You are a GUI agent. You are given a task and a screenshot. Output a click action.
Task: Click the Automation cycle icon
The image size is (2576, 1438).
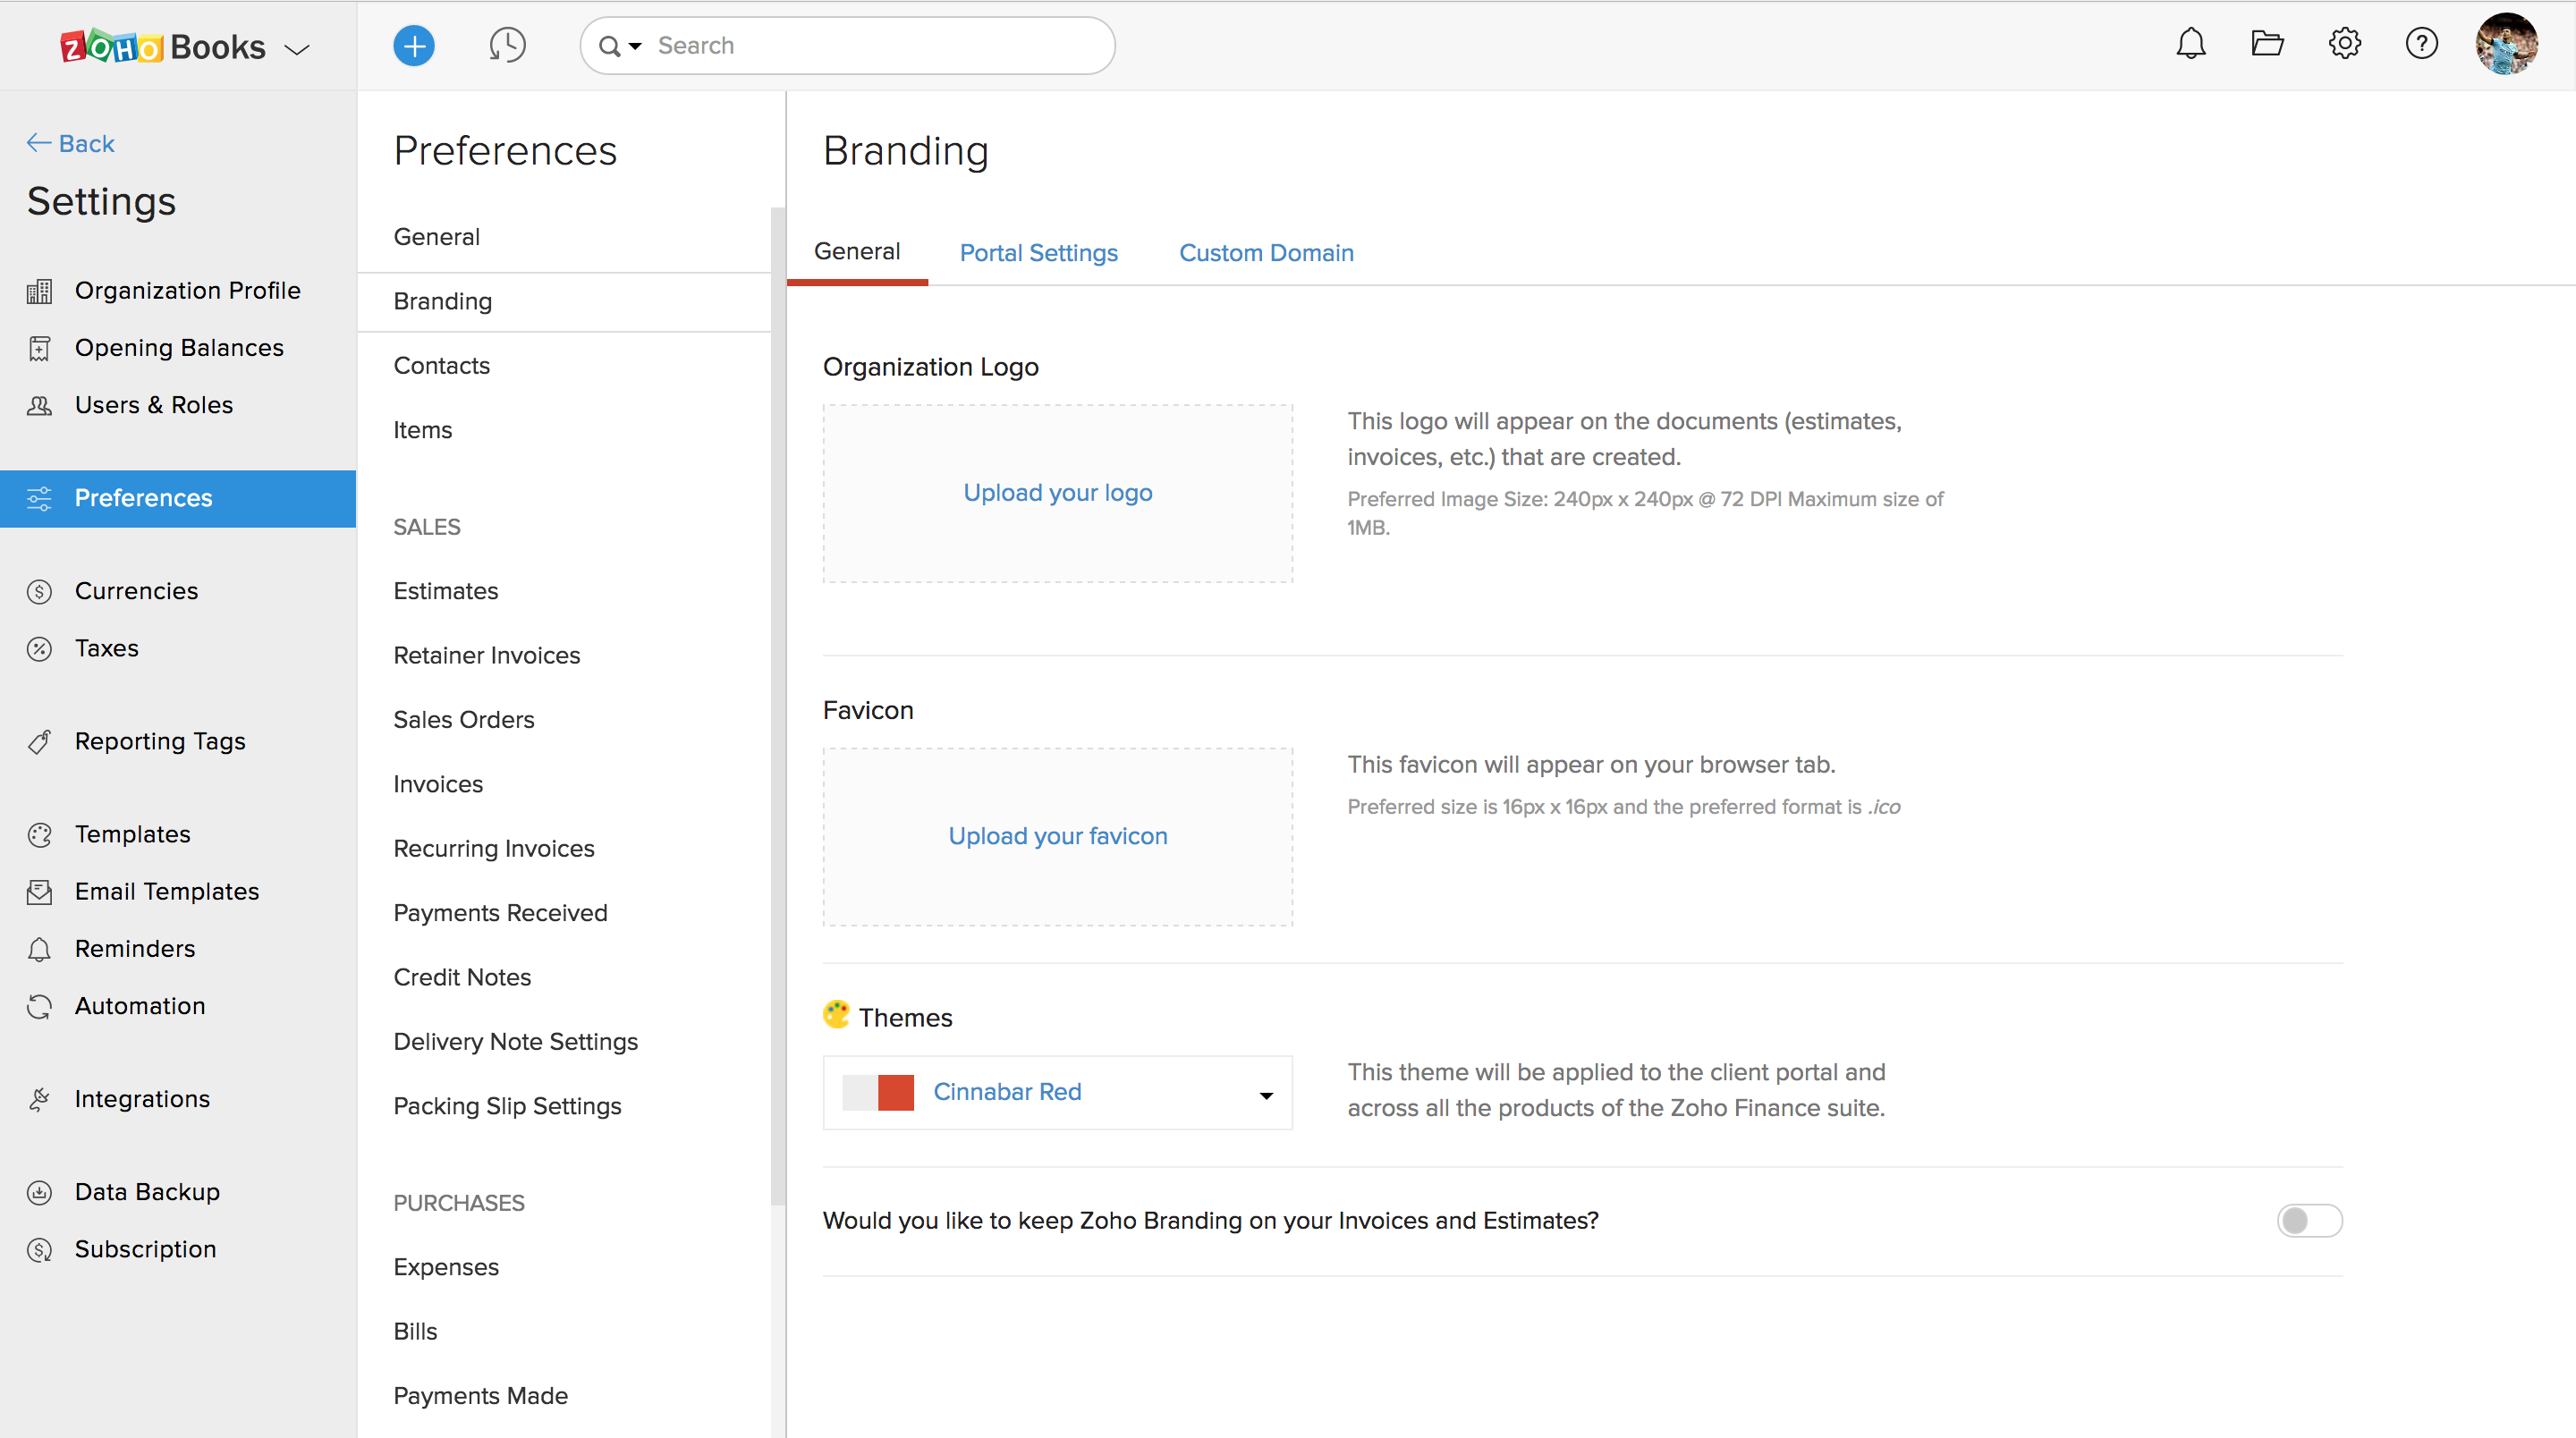coord(39,1006)
